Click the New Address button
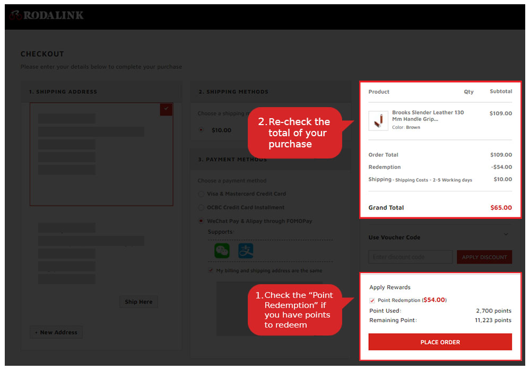Image resolution: width=530 pixels, height=370 pixels. tap(56, 332)
